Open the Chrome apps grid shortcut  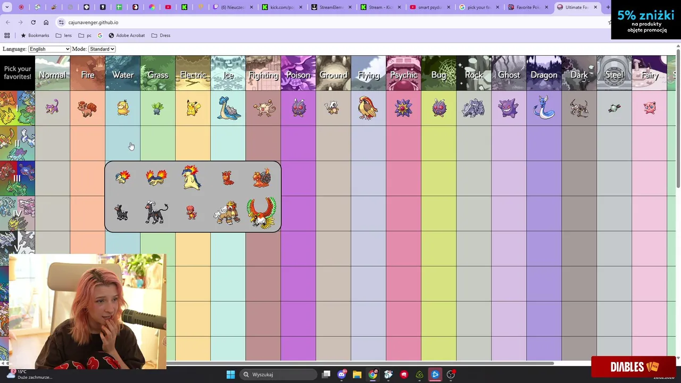point(7,36)
